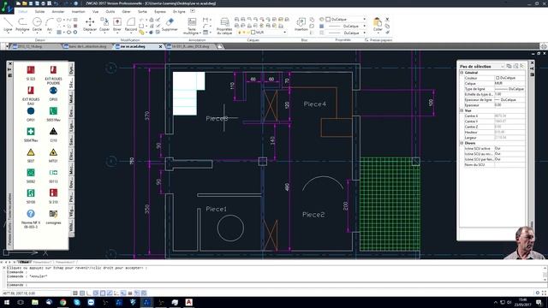The height and width of the screenshot is (308, 548).
Task: Activate the Raccord (fillet) tool
Action: point(131,25)
